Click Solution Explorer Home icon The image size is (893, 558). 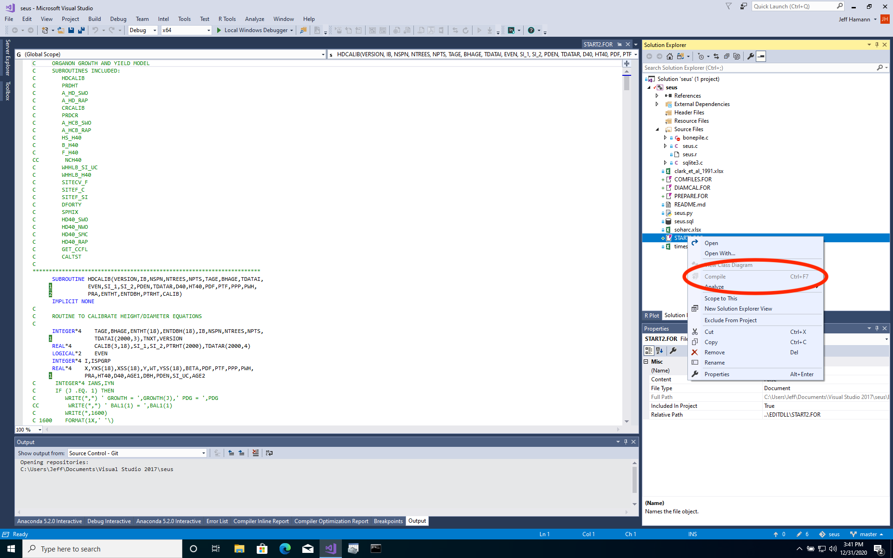669,56
